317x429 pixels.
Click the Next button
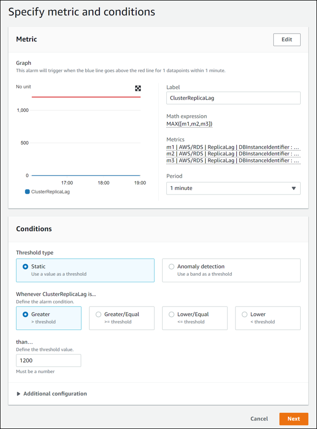click(x=293, y=418)
